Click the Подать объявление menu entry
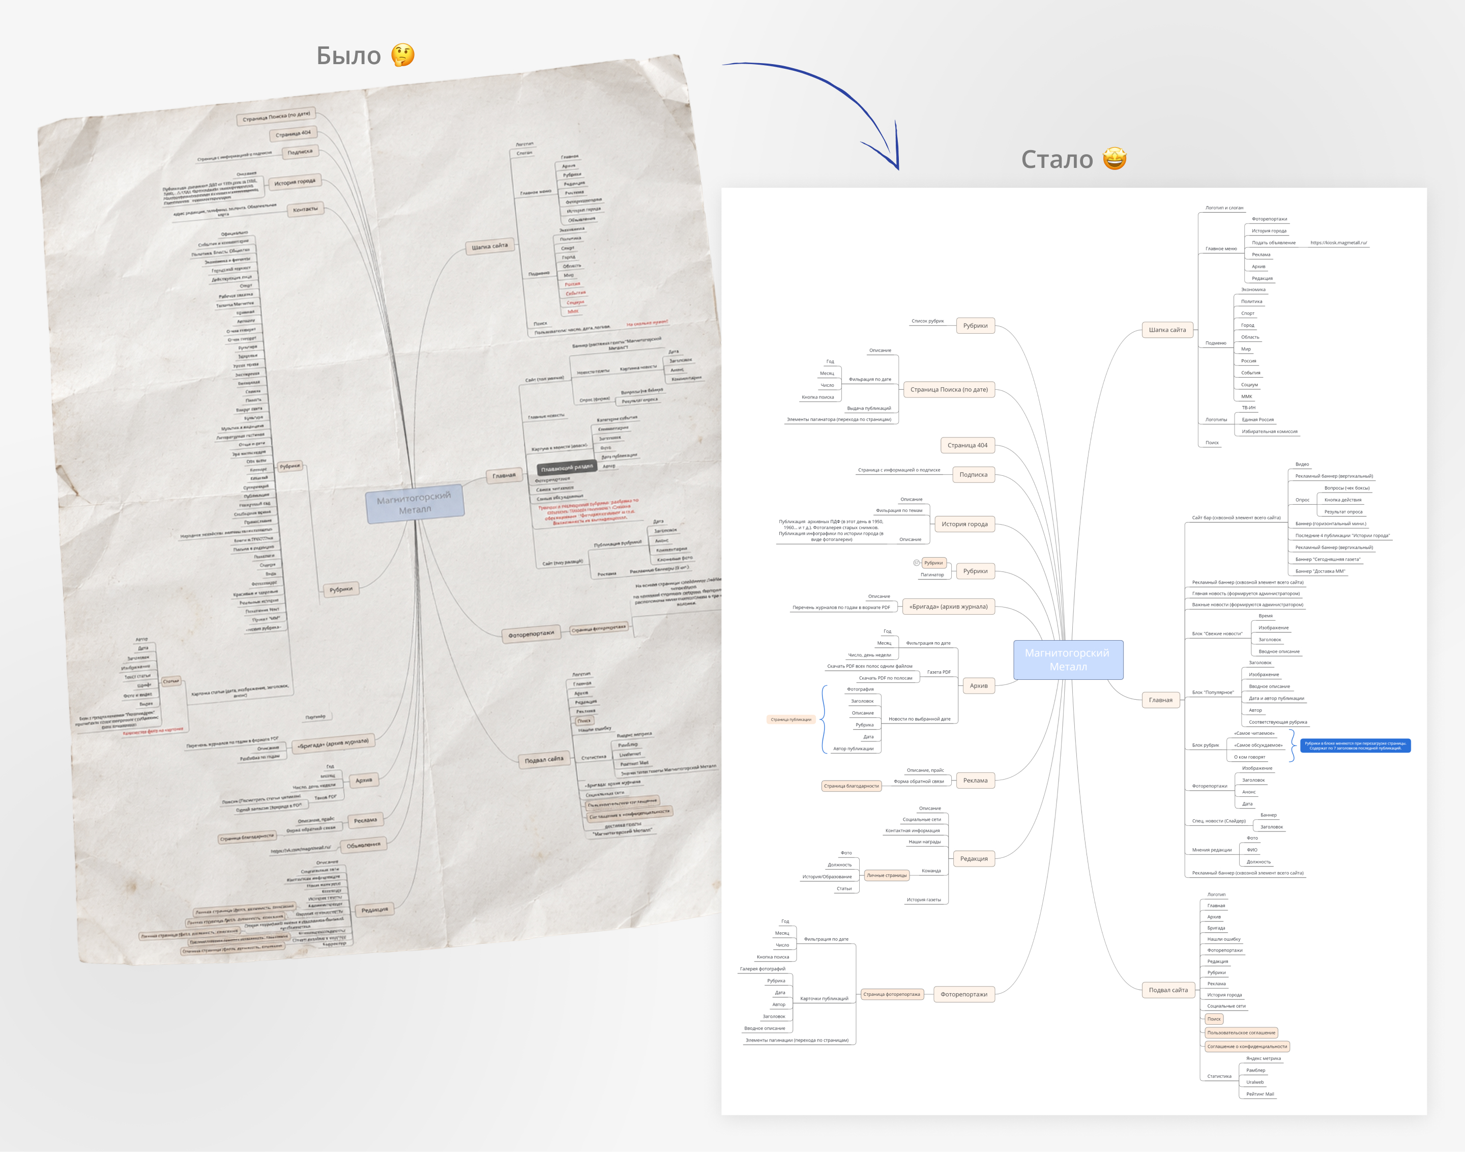Viewport: 1465px width, 1152px height. point(1274,243)
